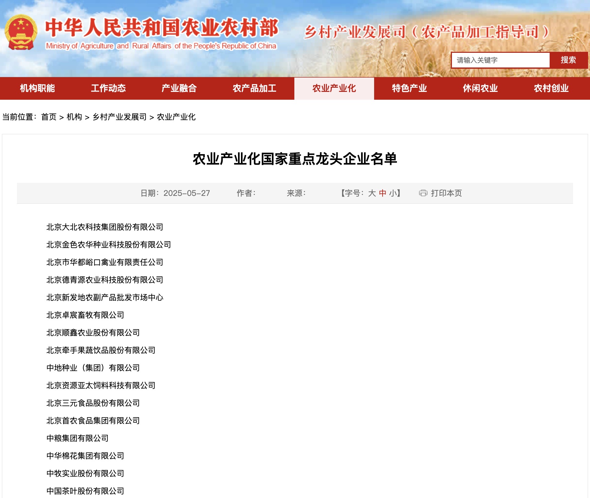Select the 农业产业化 tab
The height and width of the screenshot is (498, 590).
pyautogui.click(x=334, y=88)
